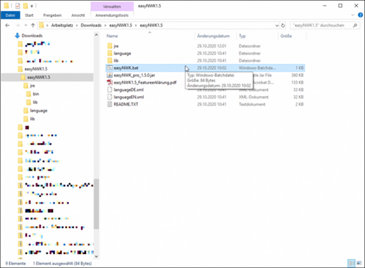This screenshot has width=365, height=268.
Task: Navigate back with the back arrow
Action: 7,26
